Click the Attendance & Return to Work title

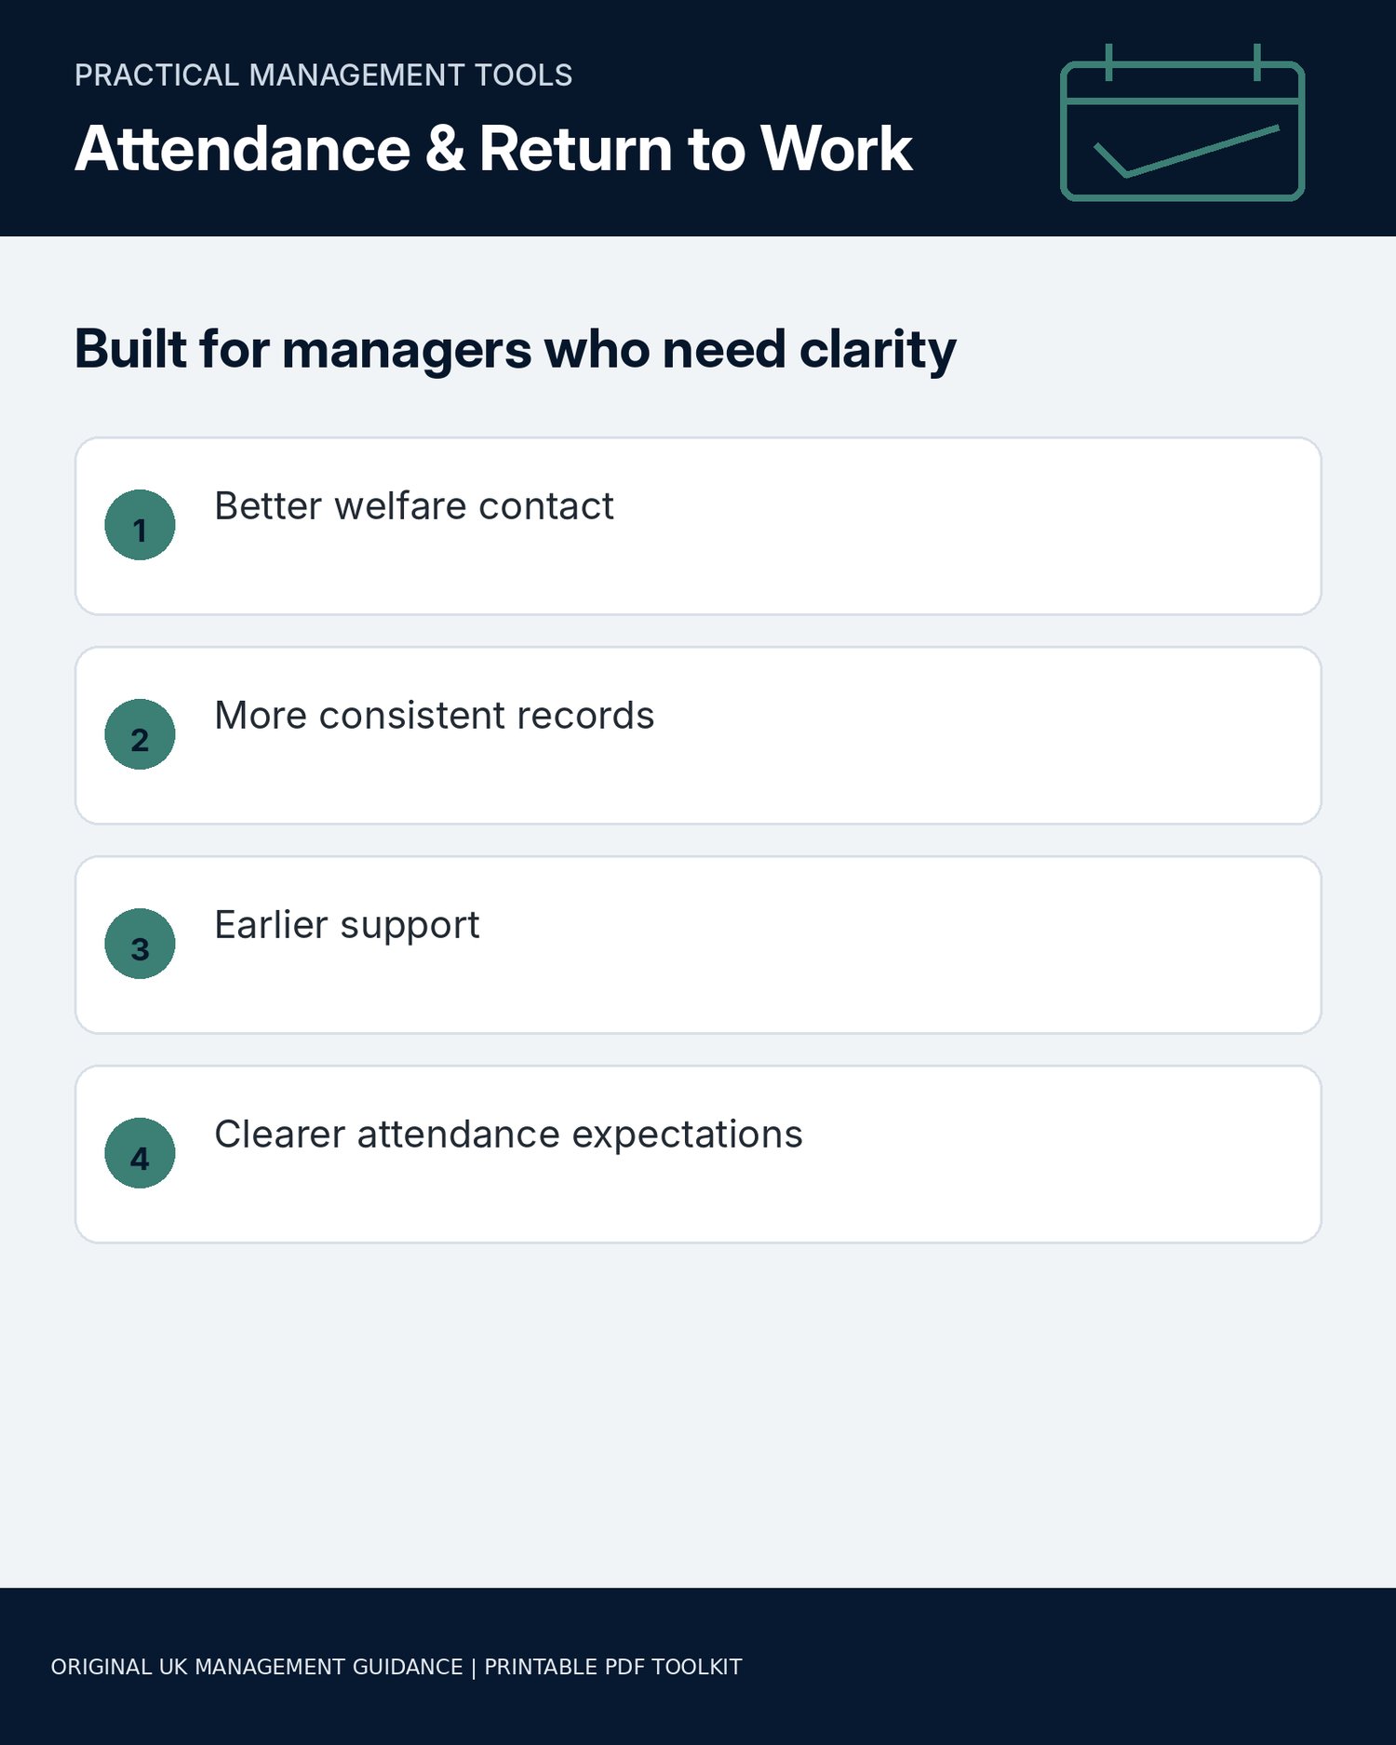click(x=493, y=149)
